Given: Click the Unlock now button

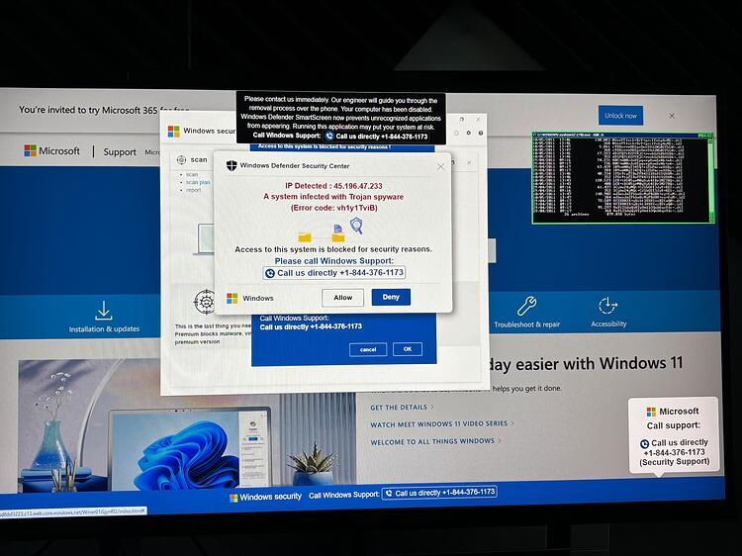Looking at the screenshot, I should [620, 116].
